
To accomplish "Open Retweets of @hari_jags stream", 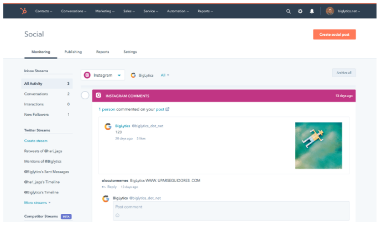I will [x=43, y=151].
